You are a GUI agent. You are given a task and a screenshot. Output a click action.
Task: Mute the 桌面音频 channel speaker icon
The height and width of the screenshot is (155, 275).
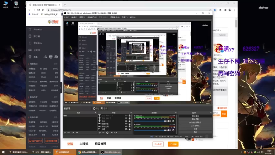(169, 130)
